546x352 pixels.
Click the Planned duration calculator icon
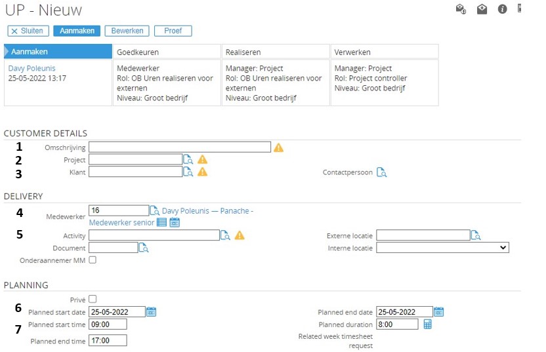coord(427,324)
